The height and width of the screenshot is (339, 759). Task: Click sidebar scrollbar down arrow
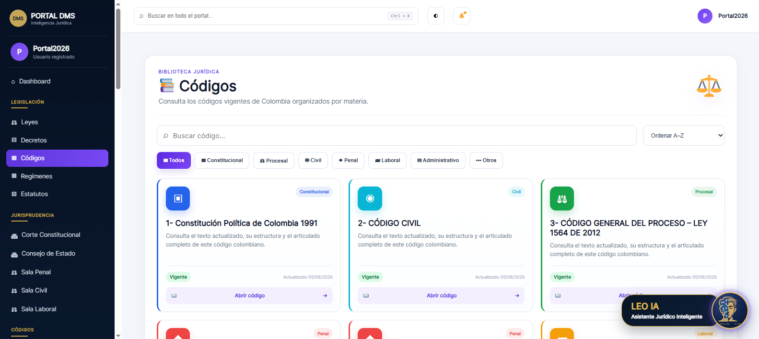pyautogui.click(x=118, y=336)
